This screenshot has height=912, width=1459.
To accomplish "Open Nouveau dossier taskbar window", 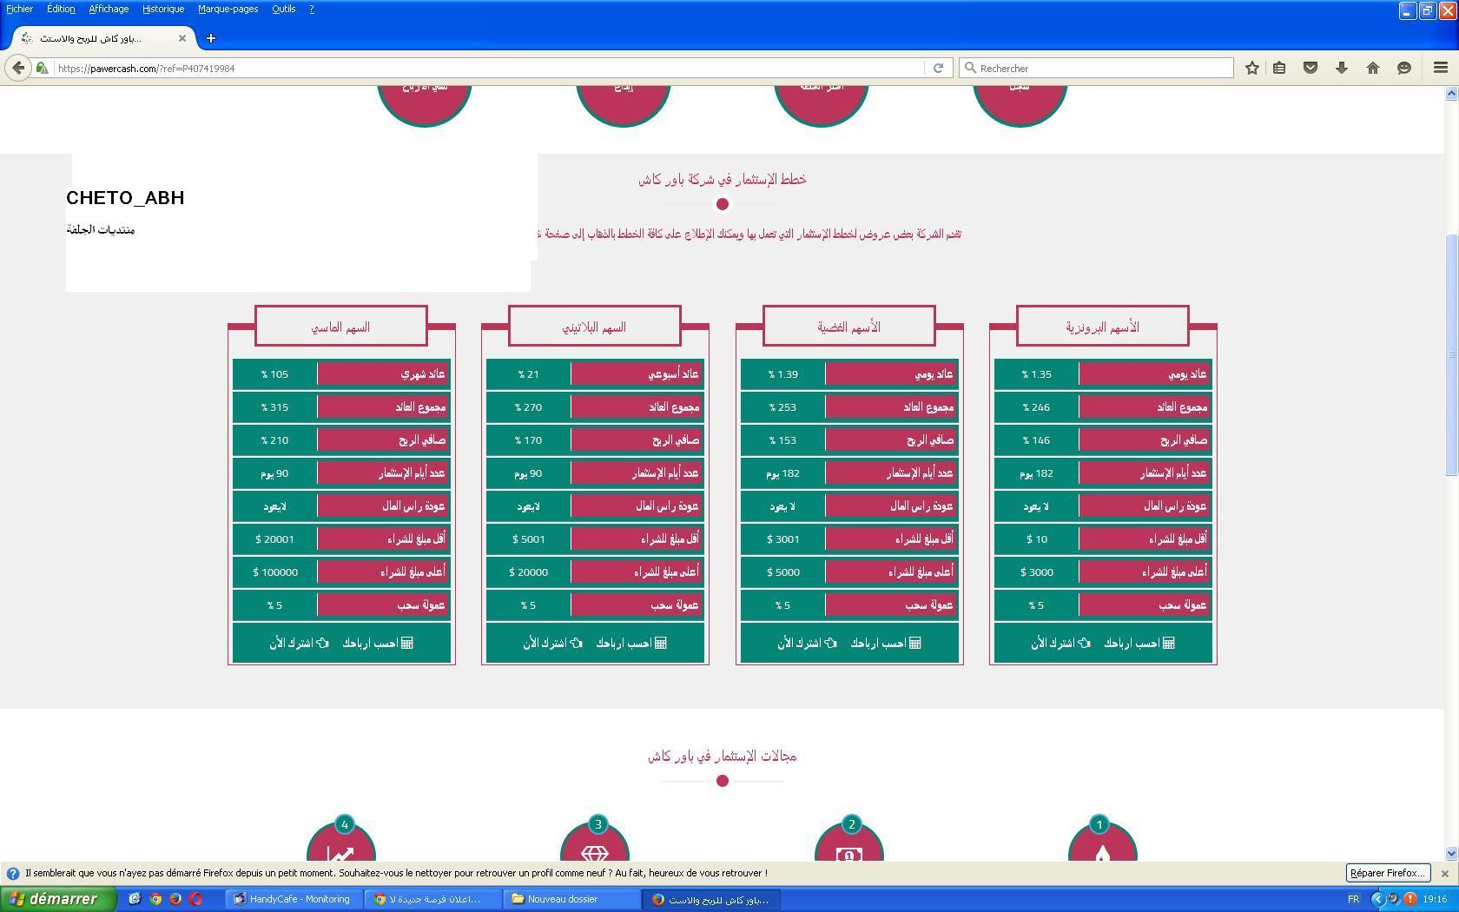I will 571,899.
